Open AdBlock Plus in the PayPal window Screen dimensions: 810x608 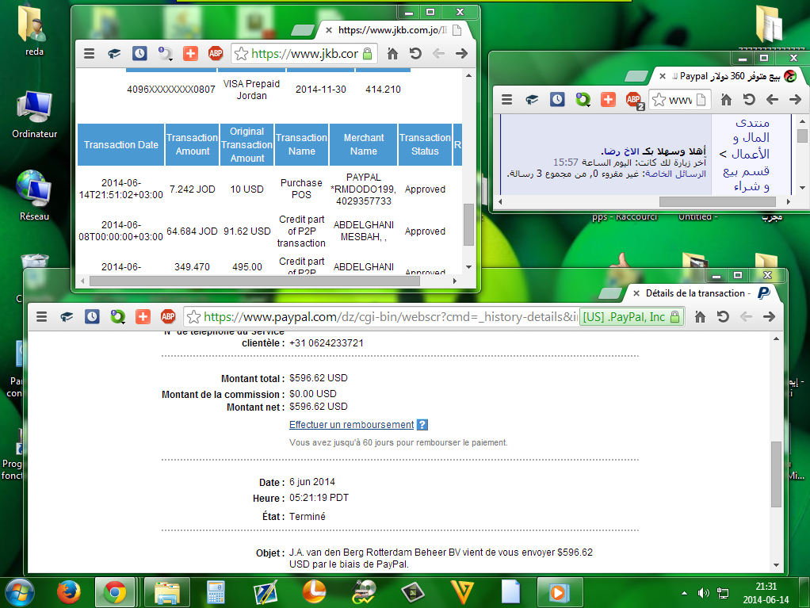[x=168, y=316]
